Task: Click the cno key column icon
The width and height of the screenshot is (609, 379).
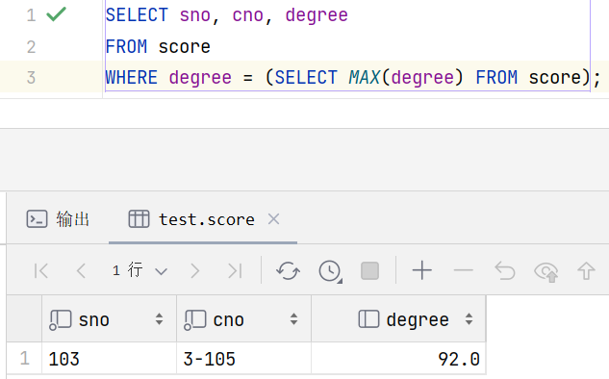Action: [194, 320]
